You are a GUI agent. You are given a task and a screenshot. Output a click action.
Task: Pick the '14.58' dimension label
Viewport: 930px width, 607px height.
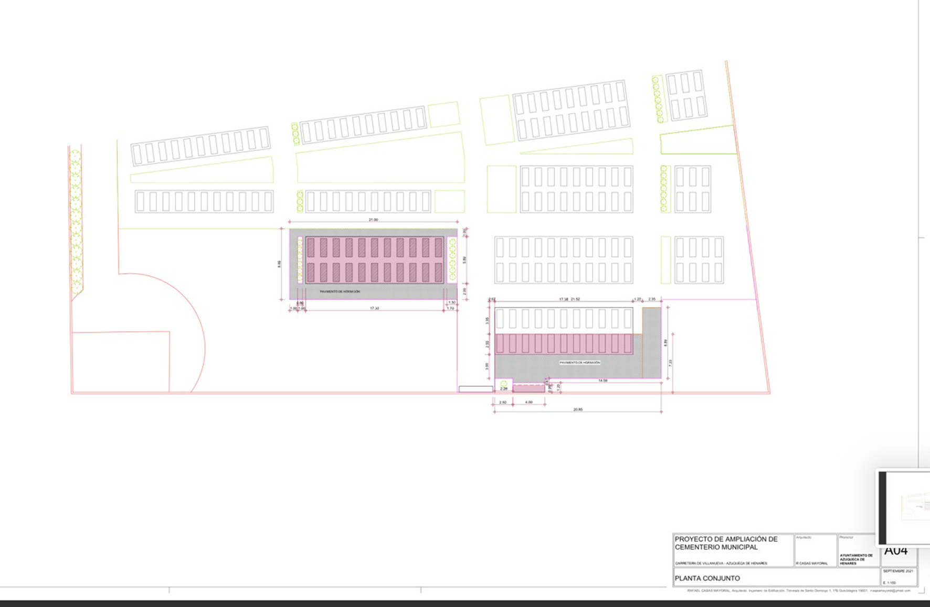pyautogui.click(x=603, y=381)
